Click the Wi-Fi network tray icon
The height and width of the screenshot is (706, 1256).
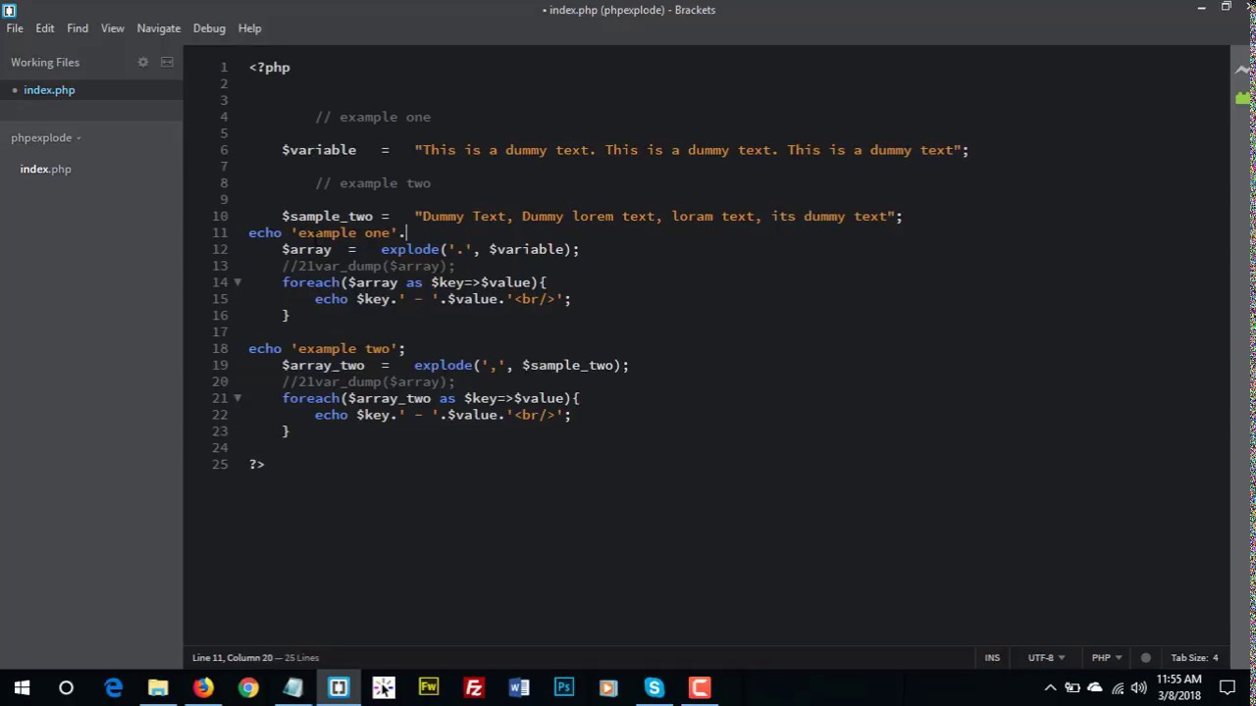click(x=1117, y=687)
